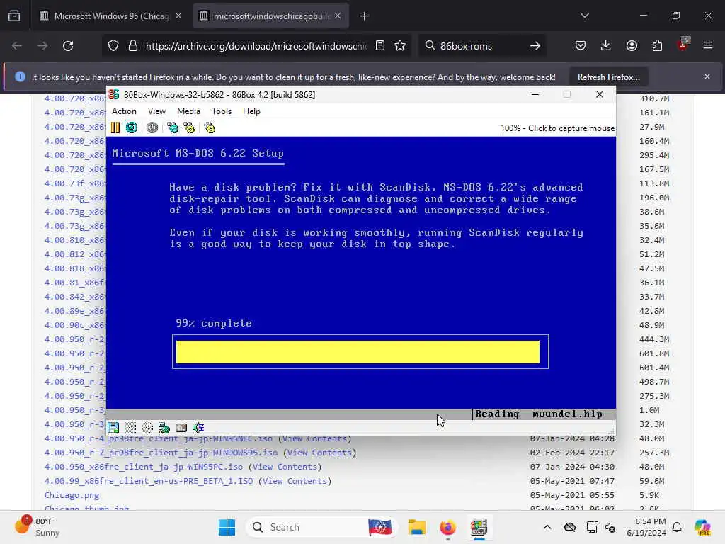Image resolution: width=725 pixels, height=544 pixels.
Task: Open the list all tabs dropdown
Action: click(585, 16)
